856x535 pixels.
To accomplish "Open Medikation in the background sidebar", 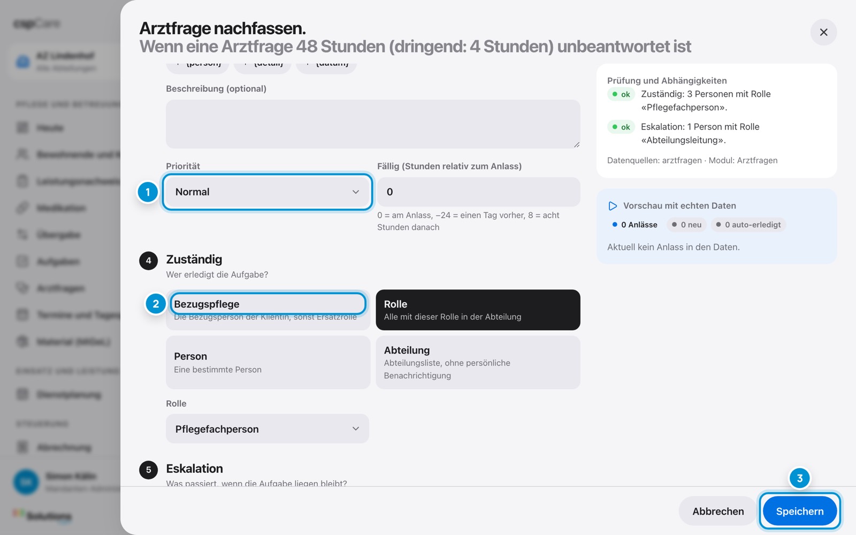I will tap(60, 208).
